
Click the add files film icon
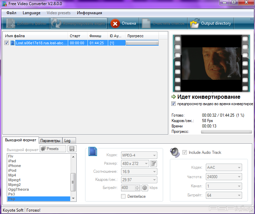click(11, 24)
